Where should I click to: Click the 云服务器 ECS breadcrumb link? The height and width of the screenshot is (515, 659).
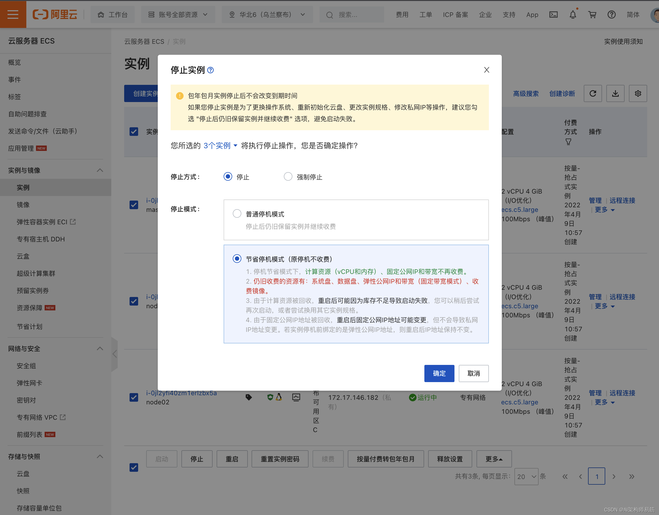pyautogui.click(x=144, y=42)
